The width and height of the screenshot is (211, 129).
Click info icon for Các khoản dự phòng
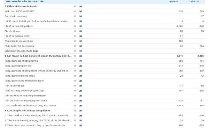point(75,16)
